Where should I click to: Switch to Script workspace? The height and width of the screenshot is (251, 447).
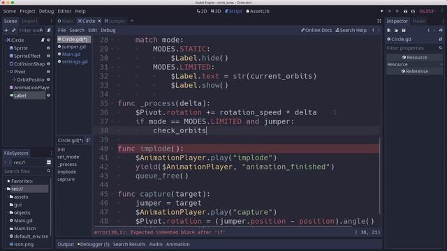click(233, 11)
